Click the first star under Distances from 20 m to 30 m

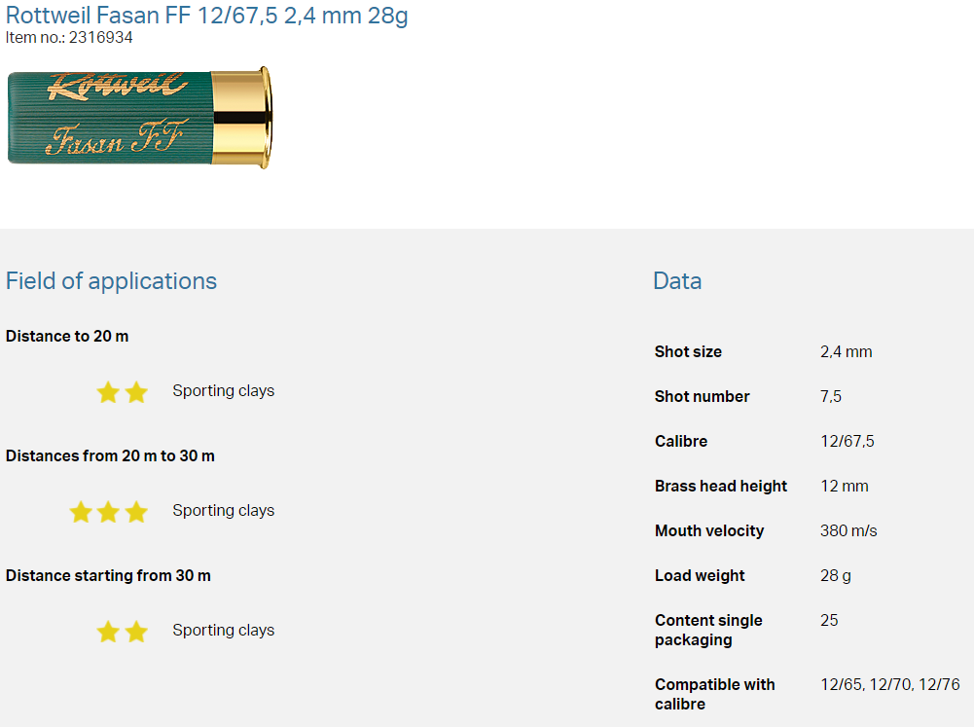coord(80,512)
